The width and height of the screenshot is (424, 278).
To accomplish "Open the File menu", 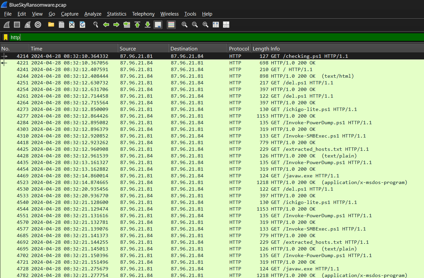I will [x=8, y=14].
